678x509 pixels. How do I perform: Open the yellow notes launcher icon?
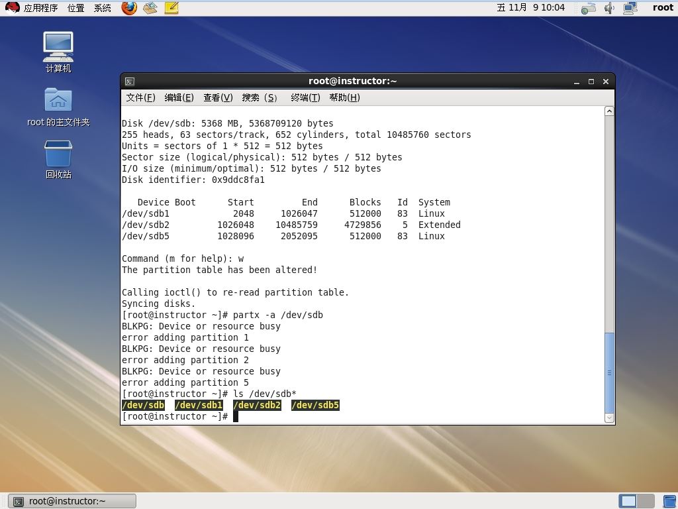171,8
